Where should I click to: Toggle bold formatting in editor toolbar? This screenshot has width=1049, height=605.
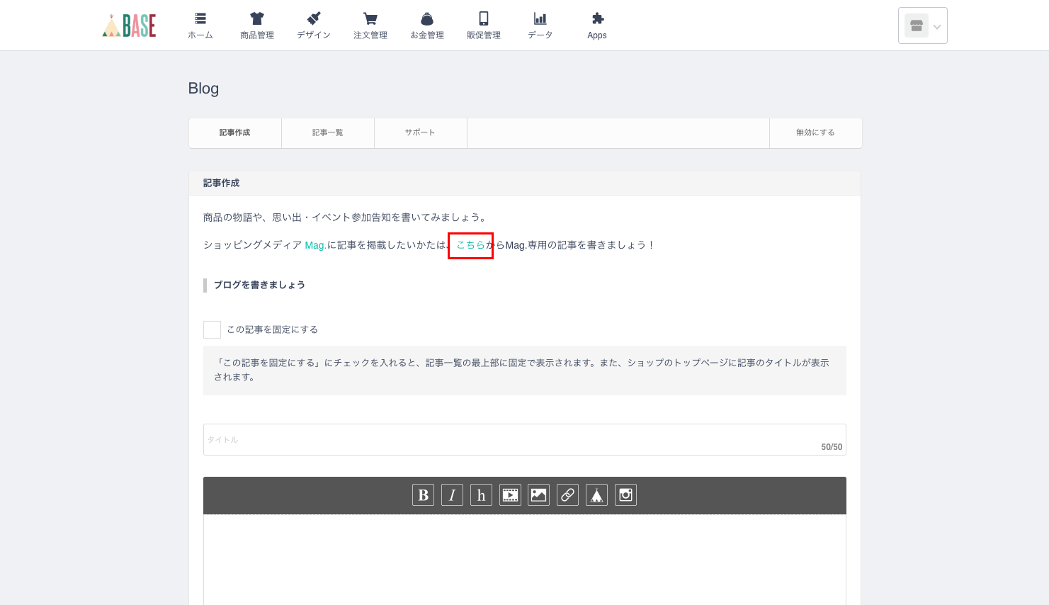coord(424,495)
